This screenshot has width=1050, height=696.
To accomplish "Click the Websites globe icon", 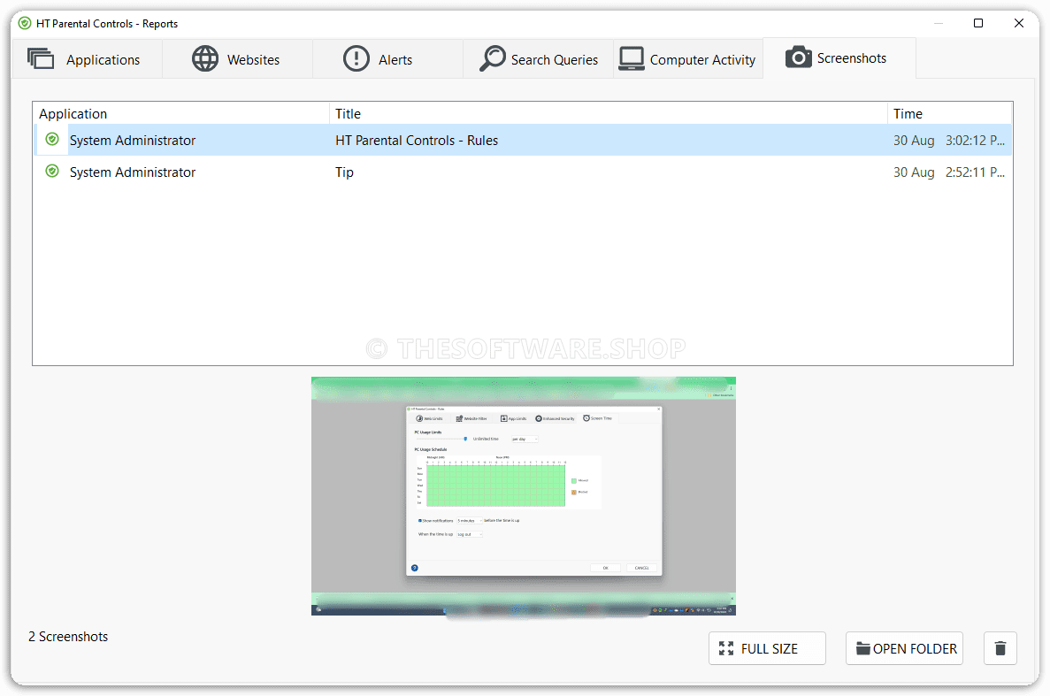I will (x=205, y=59).
